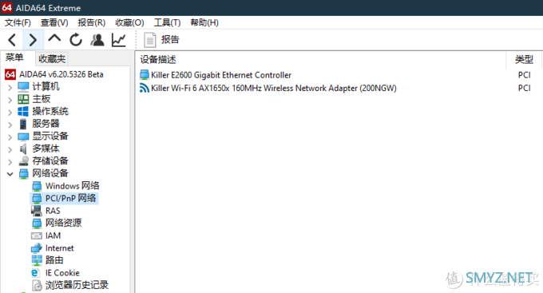Open the 路由 tree item
The image size is (543, 293).
54,260
